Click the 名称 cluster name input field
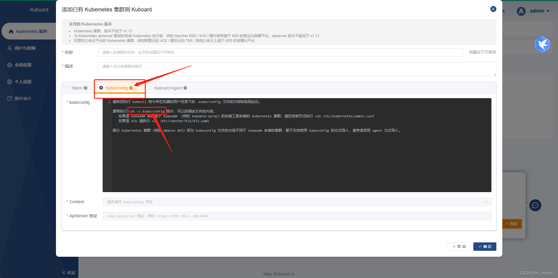Viewport: 558px width, 278px height. pos(280,52)
